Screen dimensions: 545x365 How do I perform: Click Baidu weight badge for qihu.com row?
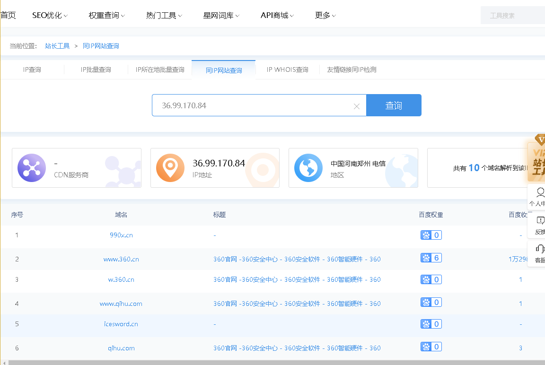coord(431,347)
